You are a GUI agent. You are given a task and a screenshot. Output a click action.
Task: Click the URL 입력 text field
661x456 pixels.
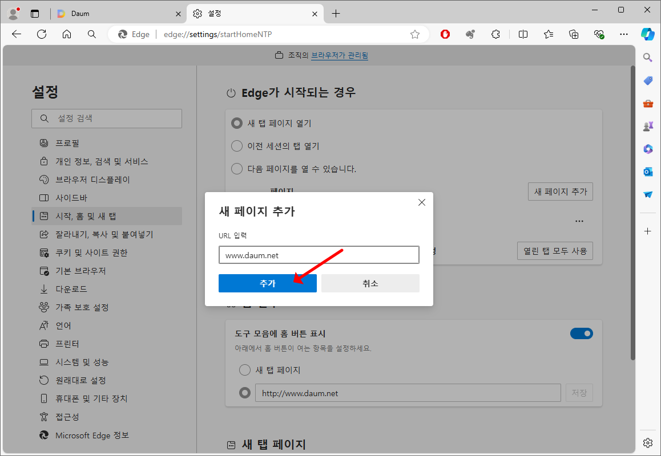(319, 255)
